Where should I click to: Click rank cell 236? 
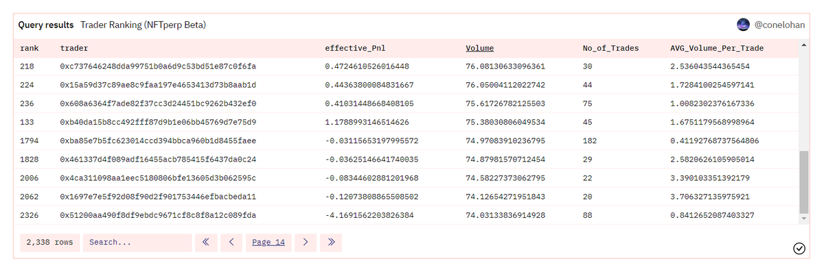tap(27, 103)
